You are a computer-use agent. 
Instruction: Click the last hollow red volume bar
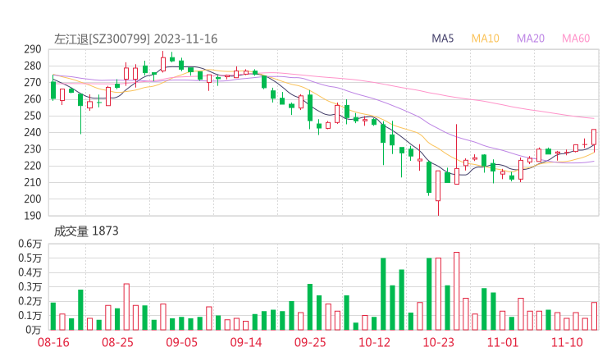coord(594,317)
